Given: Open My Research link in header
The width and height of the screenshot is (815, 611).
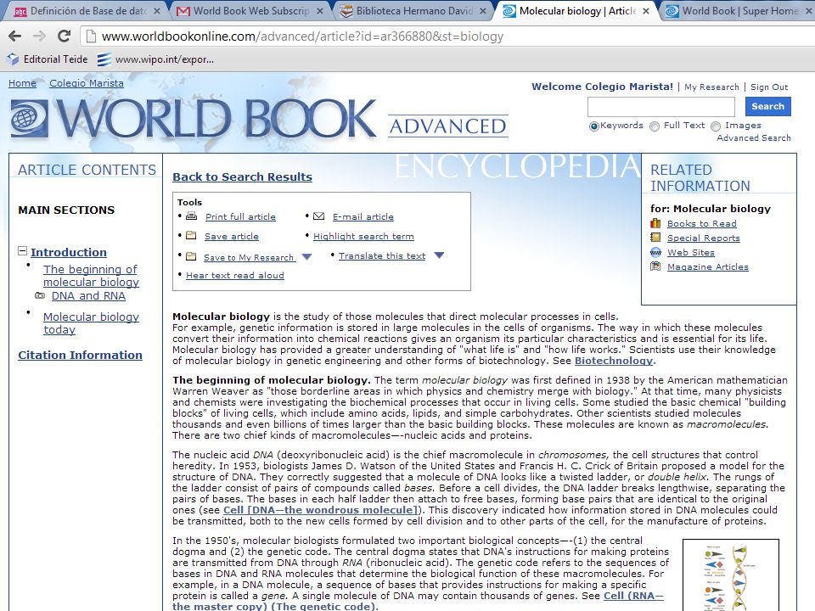Looking at the screenshot, I should pyautogui.click(x=711, y=87).
